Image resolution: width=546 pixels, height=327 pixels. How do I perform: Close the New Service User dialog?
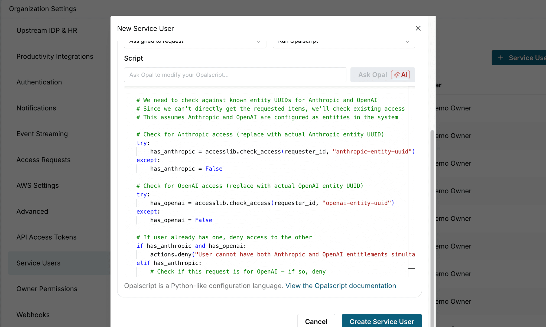418,28
